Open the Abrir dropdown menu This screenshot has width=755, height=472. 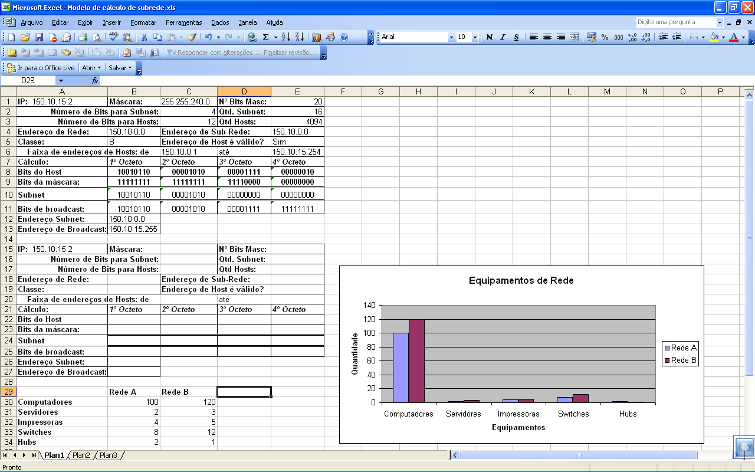(91, 68)
